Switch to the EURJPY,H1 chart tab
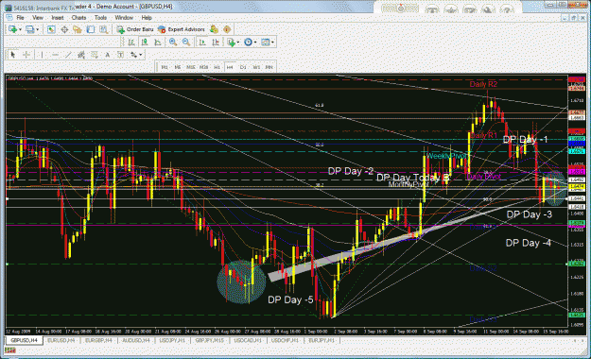Viewport: 591px width, 359px height. pos(322,340)
